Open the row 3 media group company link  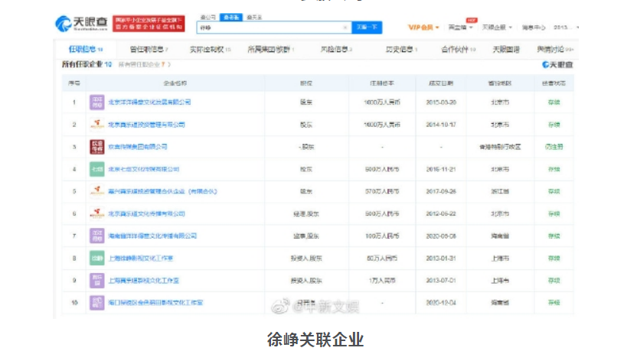(x=138, y=147)
